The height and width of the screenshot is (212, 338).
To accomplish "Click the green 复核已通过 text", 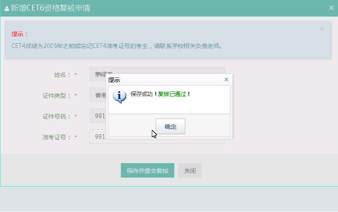I will pos(172,94).
